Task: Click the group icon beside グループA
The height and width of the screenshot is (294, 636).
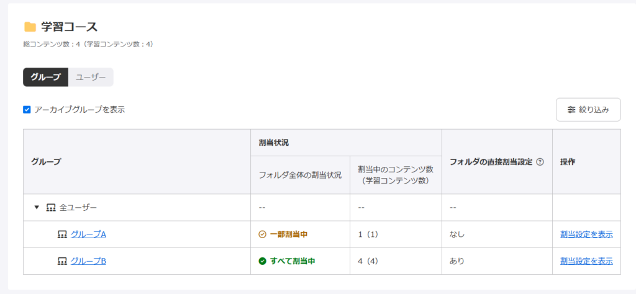Action: [x=62, y=234]
